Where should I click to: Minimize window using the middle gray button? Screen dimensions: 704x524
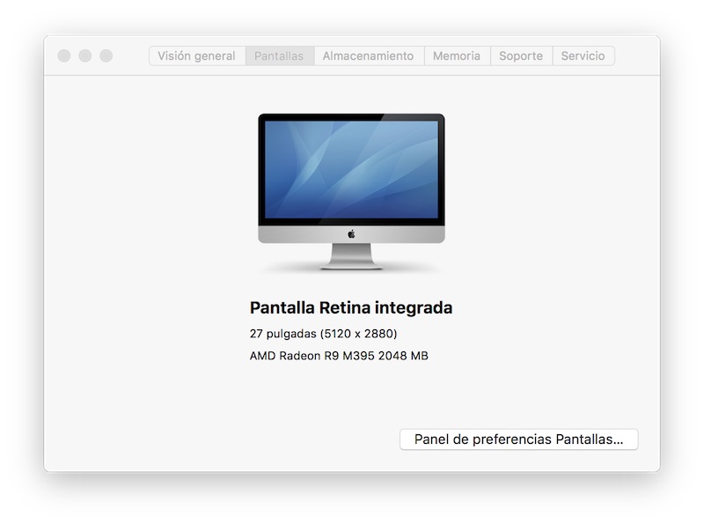pos(85,55)
